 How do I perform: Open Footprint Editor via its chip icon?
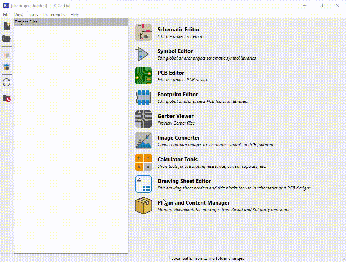click(x=143, y=97)
